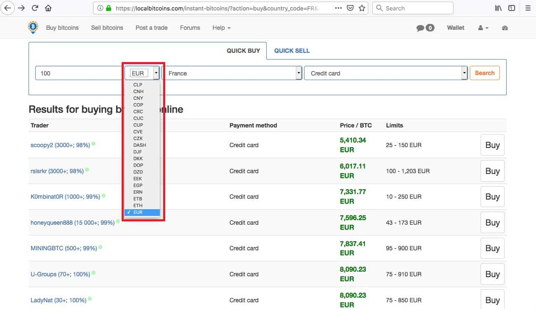Open trader scoopy2 profile
Screen dimensions: 536x309
tap(60, 145)
